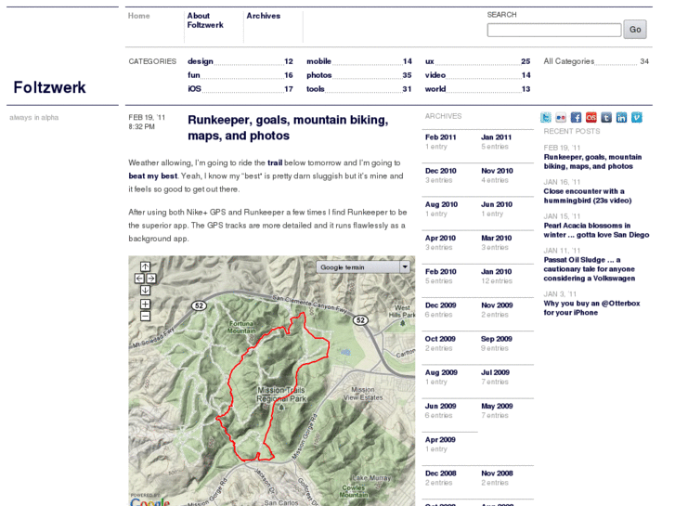Open recent post 'Why you buy an @Otterbox'
The width and height of the screenshot is (675, 506).
(x=591, y=308)
